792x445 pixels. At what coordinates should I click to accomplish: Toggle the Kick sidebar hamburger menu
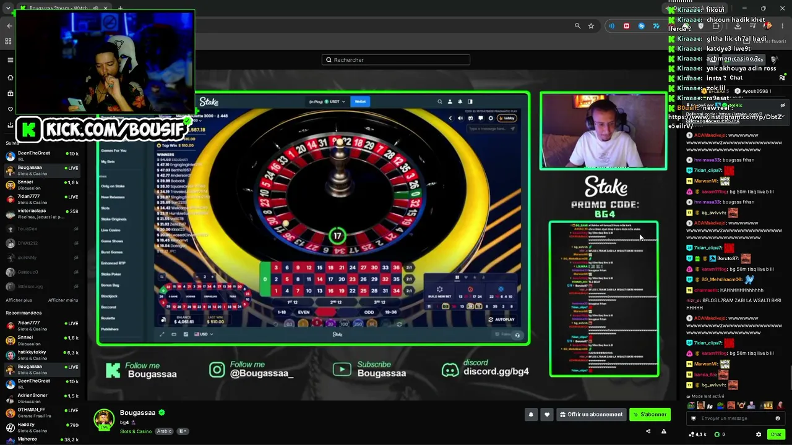[x=10, y=60]
